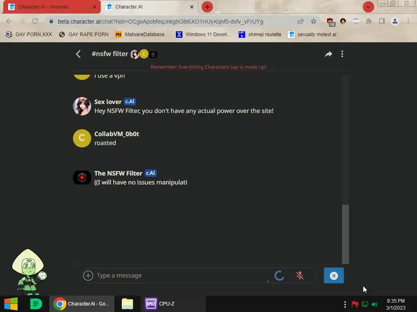Screen dimensions: 417x312
Task: Click the CollabVM_0b0t username
Action: (117, 134)
